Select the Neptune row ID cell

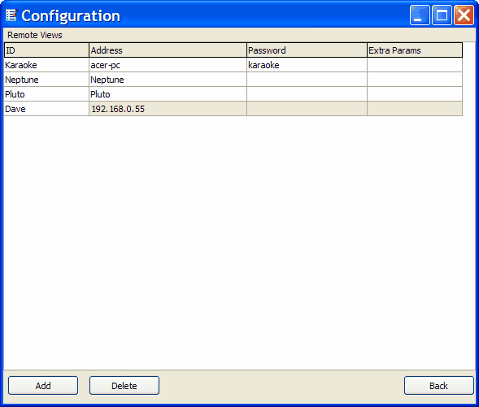(x=46, y=80)
